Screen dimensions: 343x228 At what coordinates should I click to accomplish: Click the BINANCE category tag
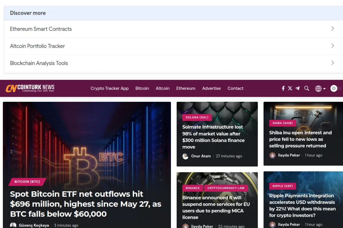tap(193, 188)
